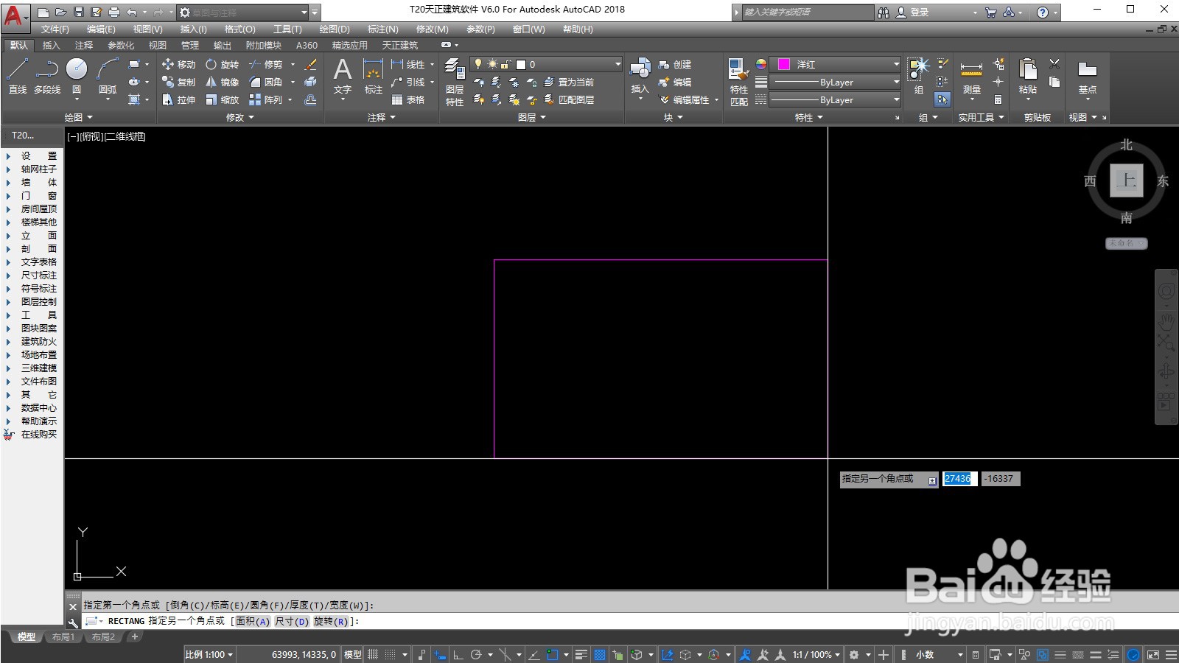Click 置为当前 layer button
The image size is (1179, 663).
(569, 83)
